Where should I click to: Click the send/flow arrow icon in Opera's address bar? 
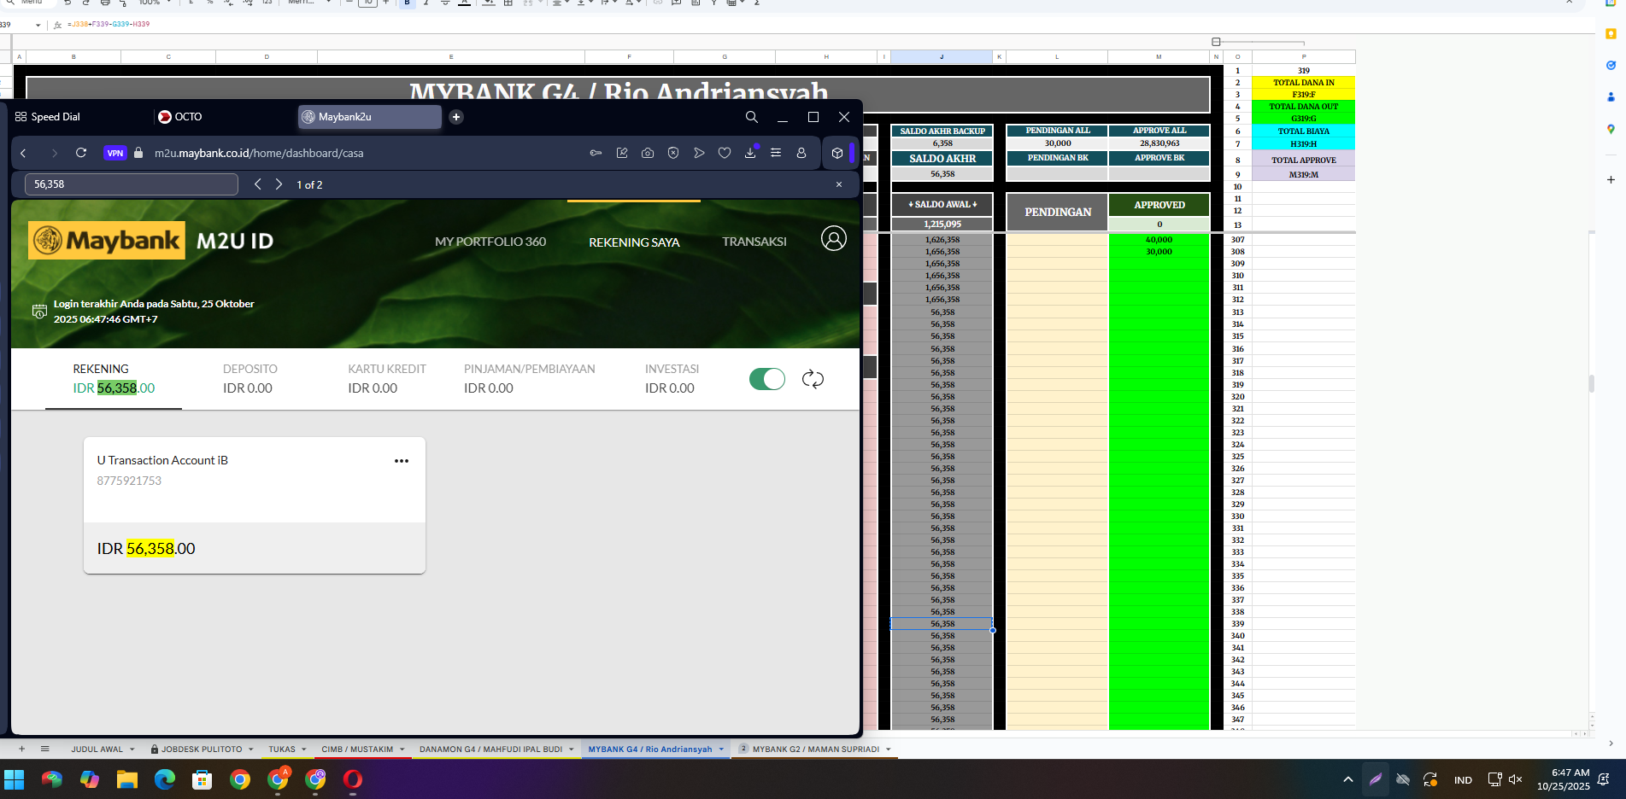coord(699,153)
